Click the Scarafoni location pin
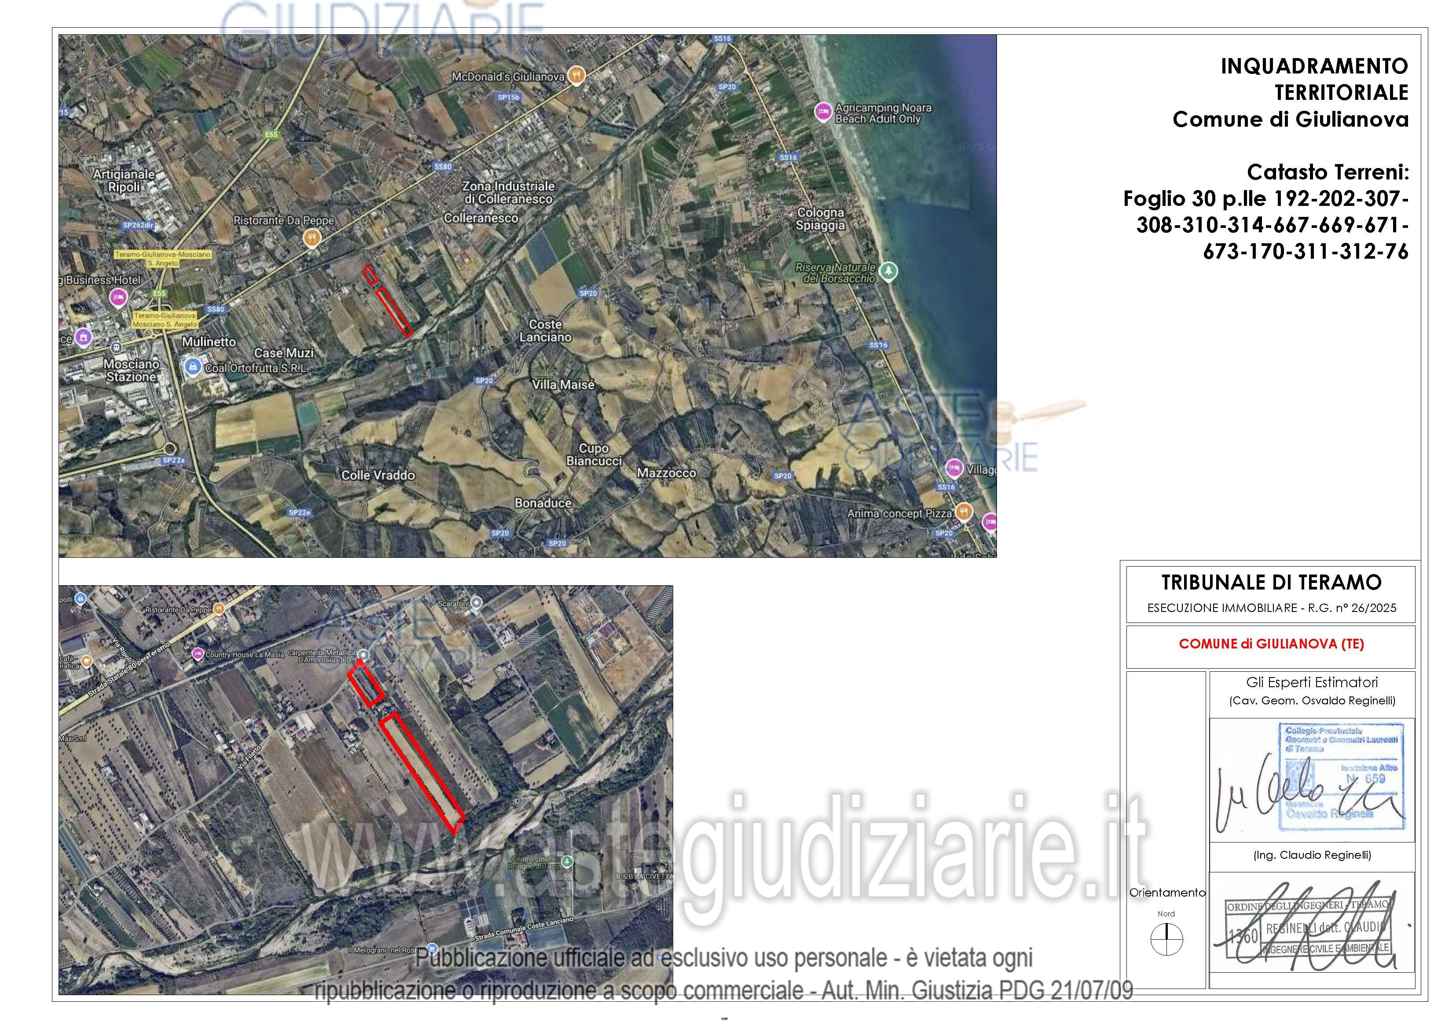 click(x=477, y=603)
